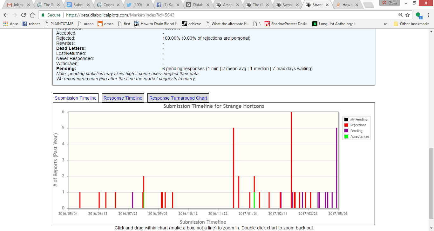434x231 pixels.
Task: Click the green acceptance bar near 2017/01/01
Action: click(254, 200)
